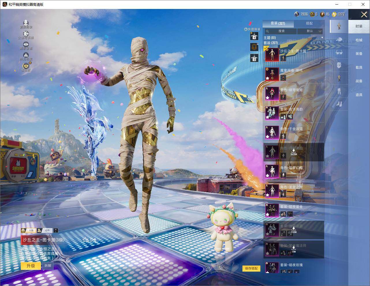The width and height of the screenshot is (370, 286).
Task: Switch to the 套装 (207) tab
Action: pos(278,23)
